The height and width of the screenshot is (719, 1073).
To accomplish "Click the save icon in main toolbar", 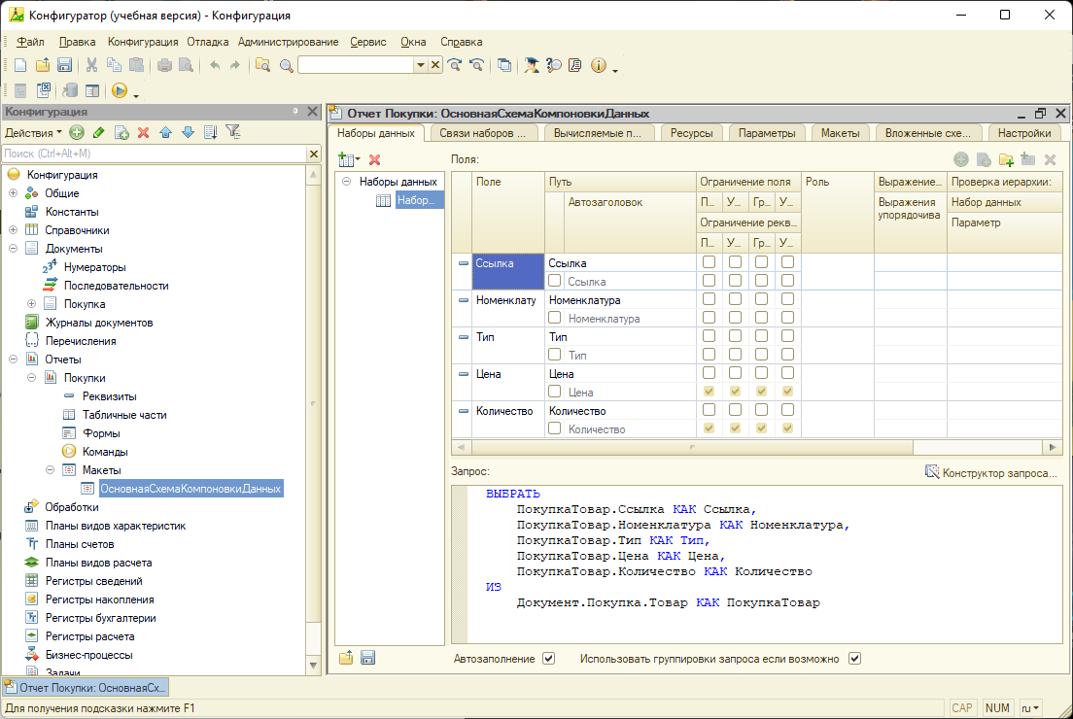I will [x=64, y=65].
